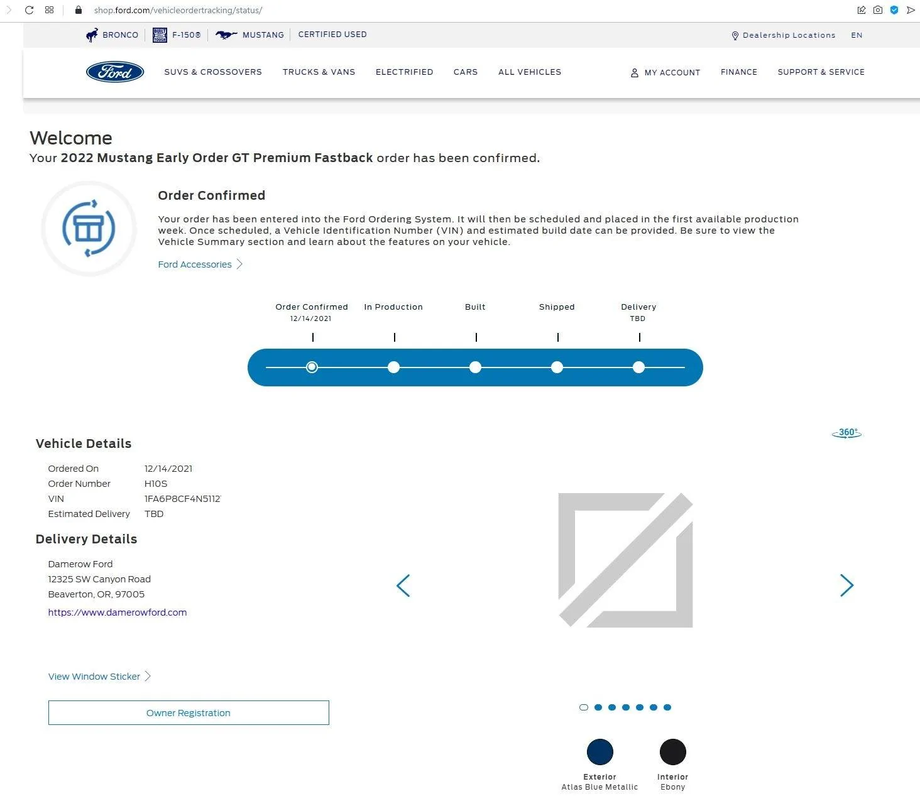Click the Bronco link in top bar
Screen dimensions: 920x806
[x=121, y=35]
